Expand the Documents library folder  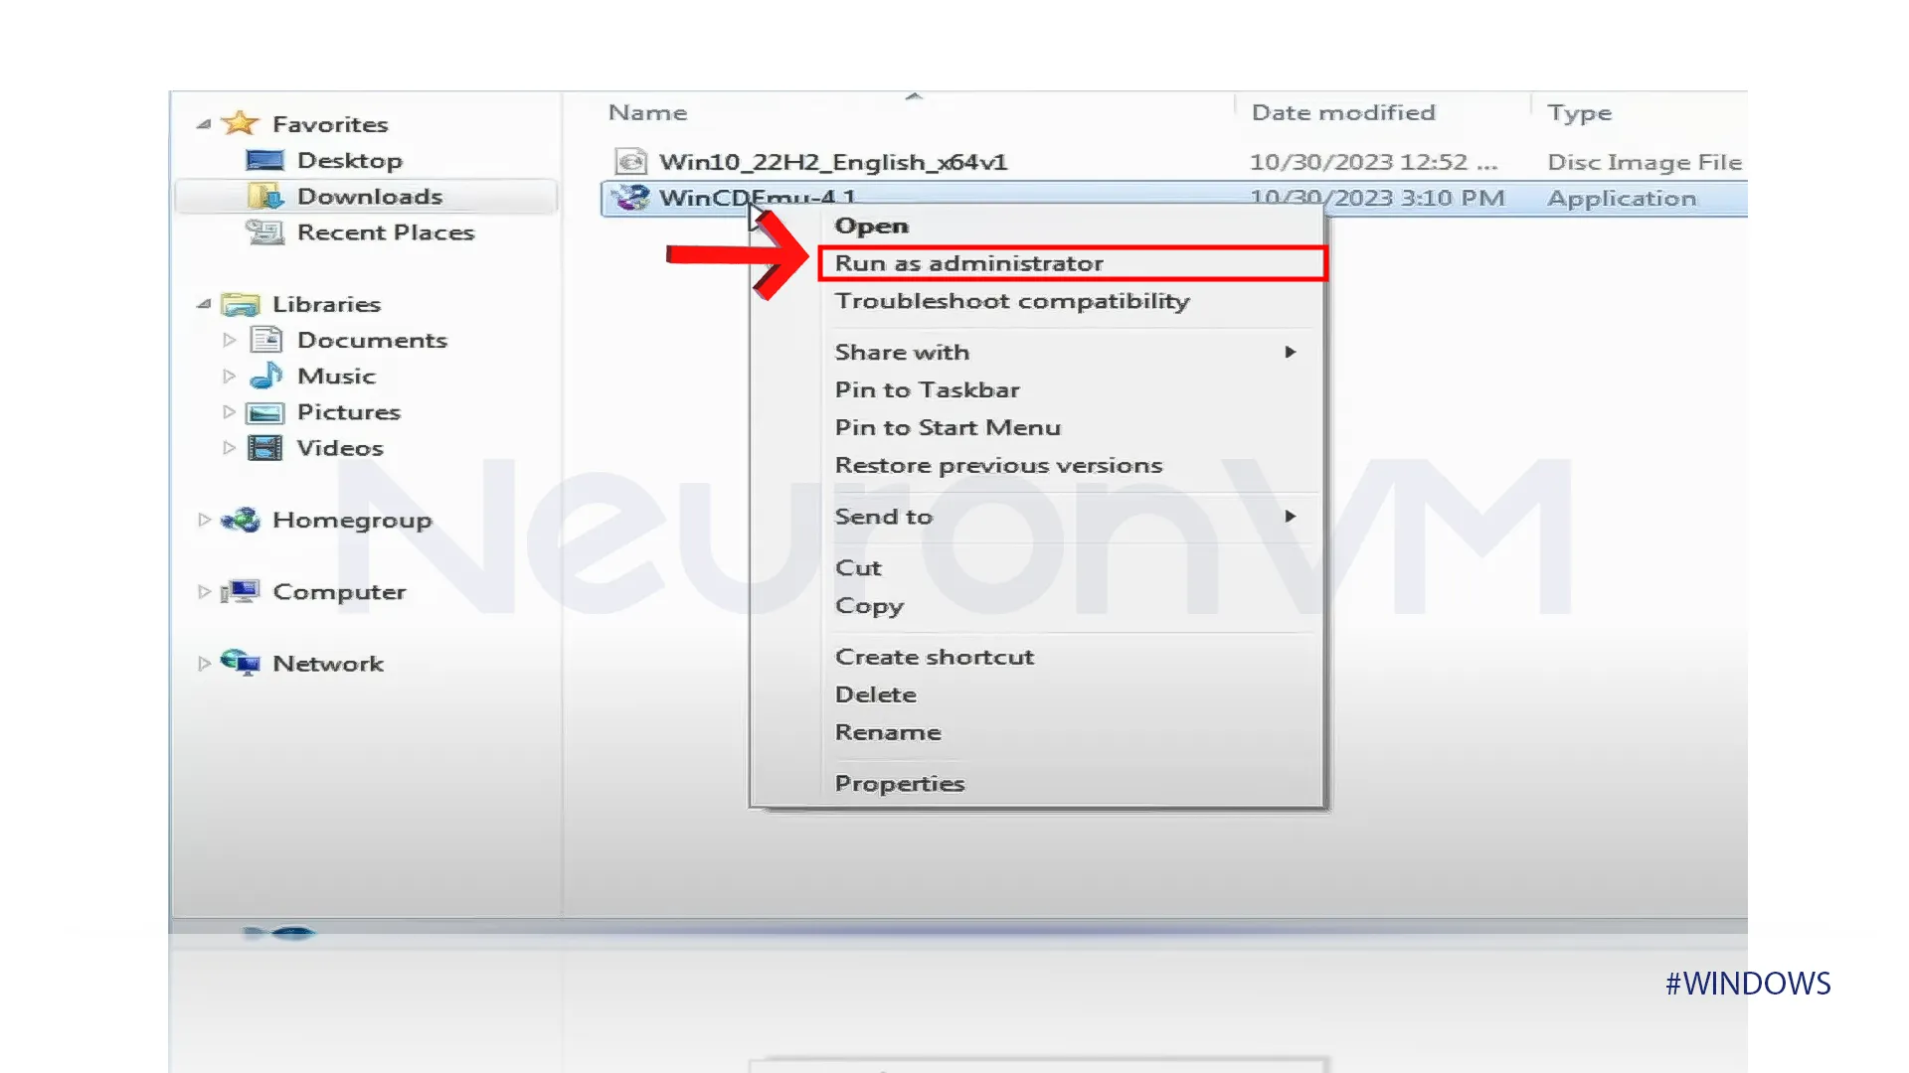[231, 340]
